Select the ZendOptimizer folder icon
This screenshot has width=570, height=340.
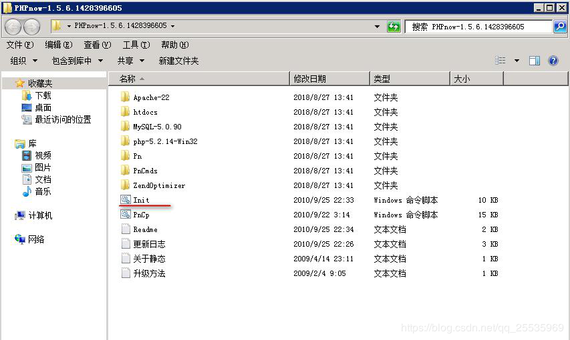[x=125, y=185]
